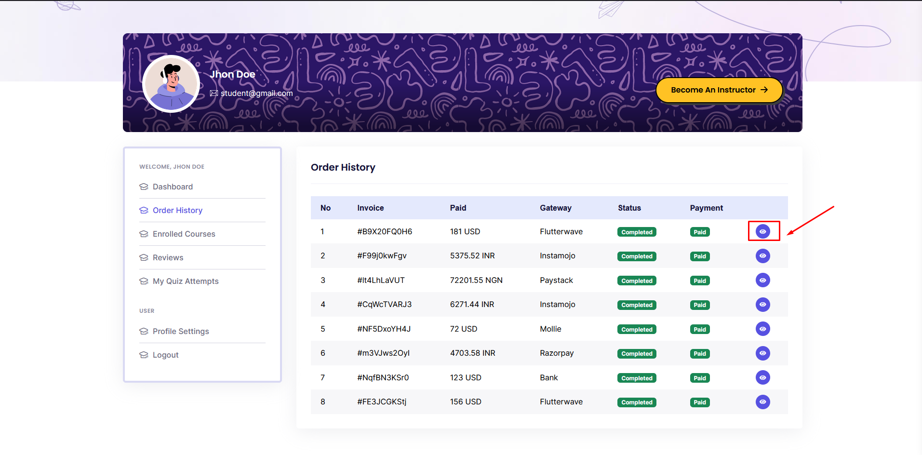922x455 pixels.
Task: Click Completed badge for #B9X20FQ0H6
Action: (x=637, y=232)
